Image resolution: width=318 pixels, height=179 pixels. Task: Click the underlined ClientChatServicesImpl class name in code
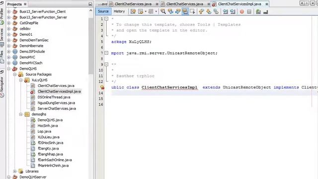[x=169, y=88]
